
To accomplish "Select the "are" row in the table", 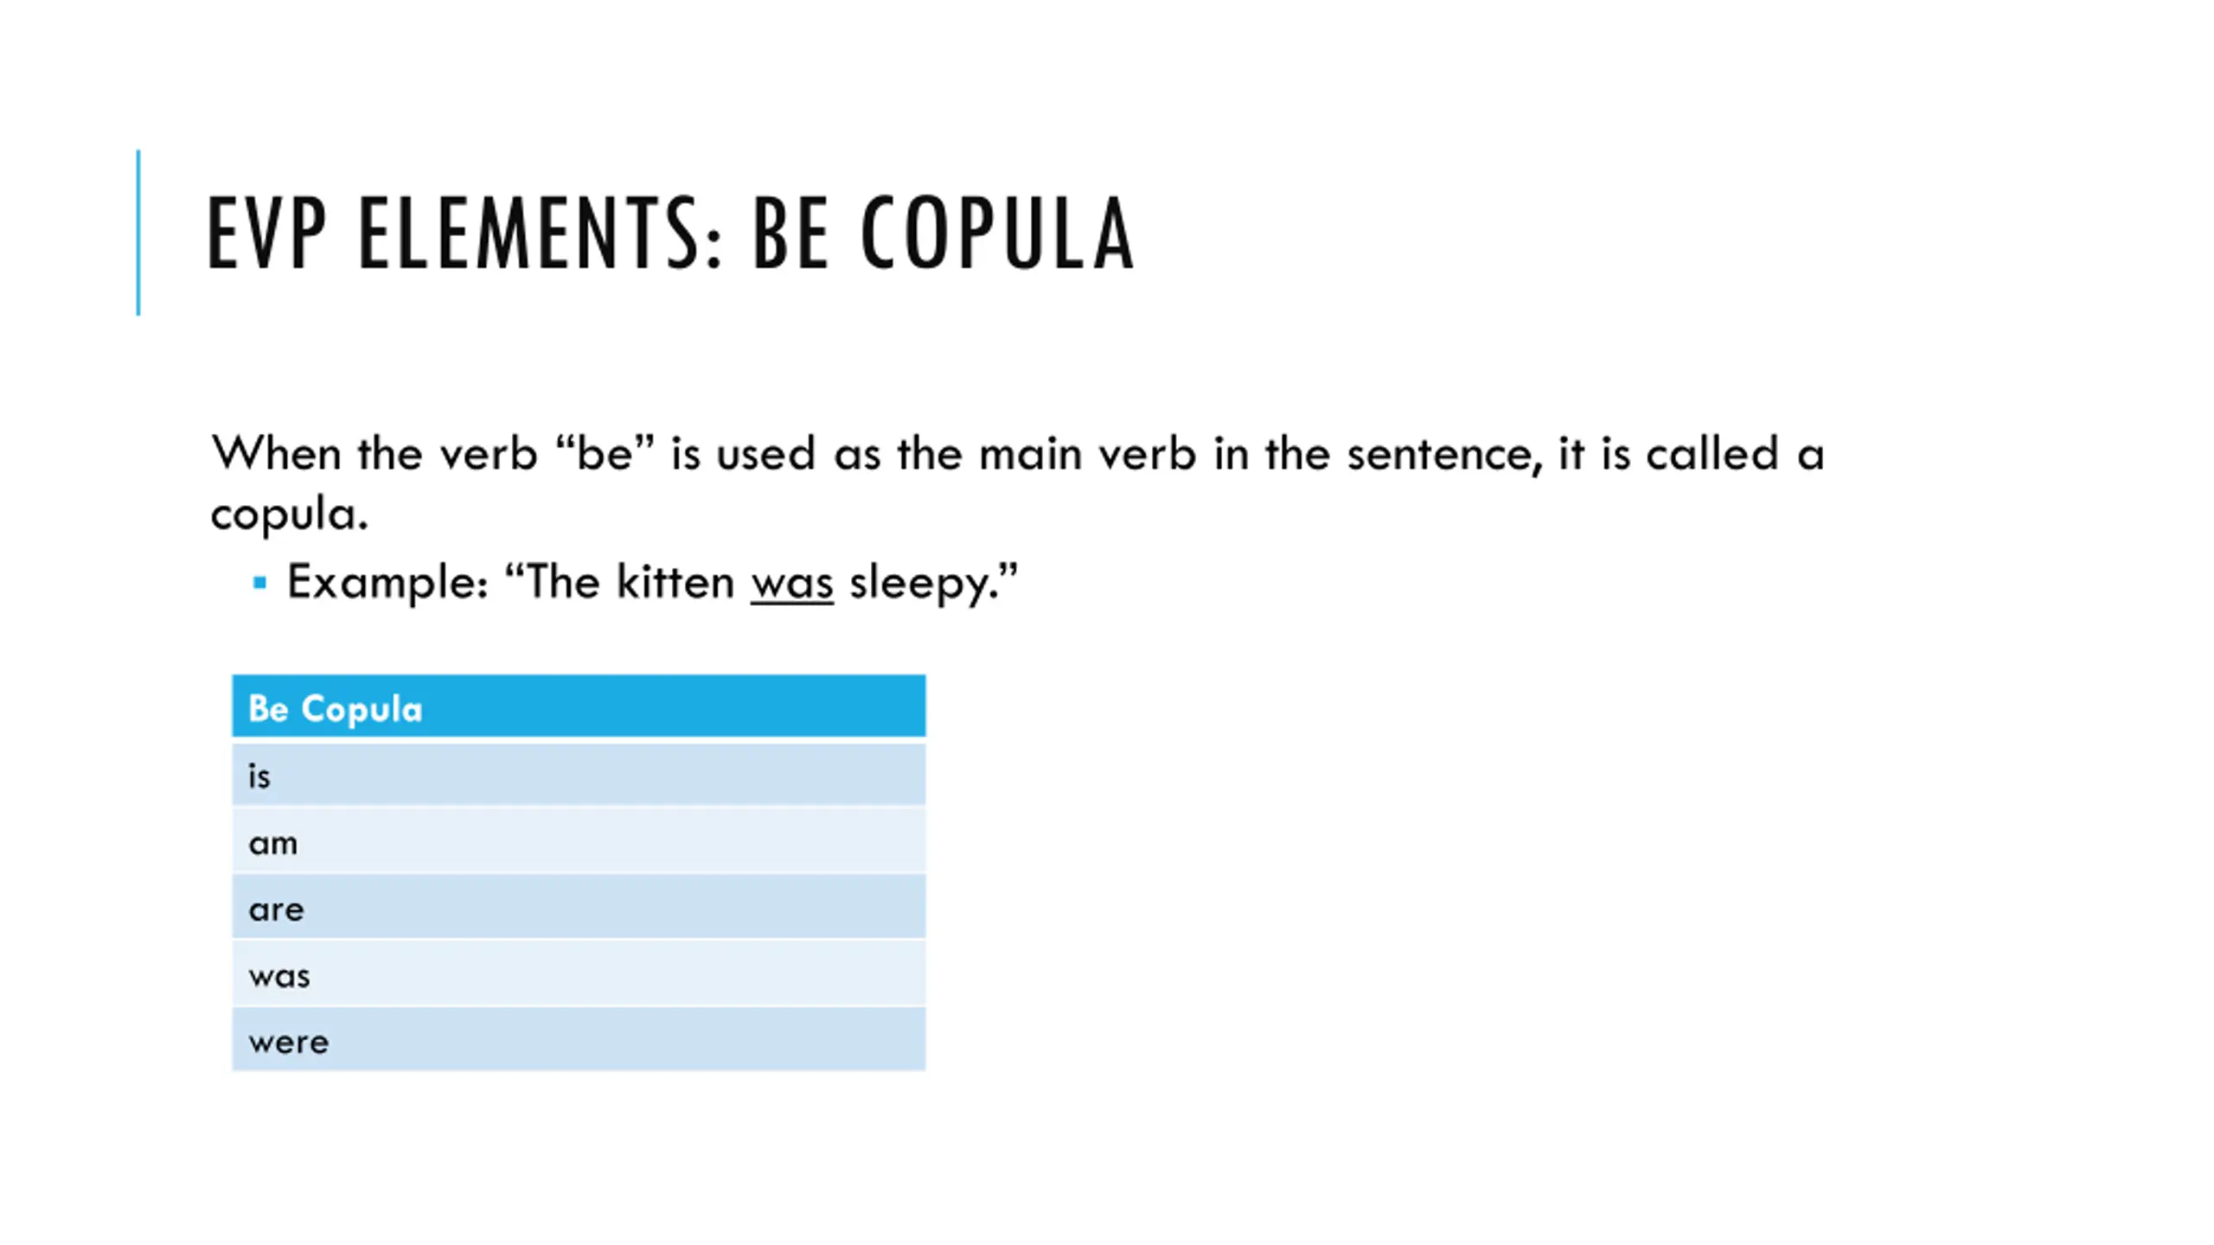I will pos(579,908).
